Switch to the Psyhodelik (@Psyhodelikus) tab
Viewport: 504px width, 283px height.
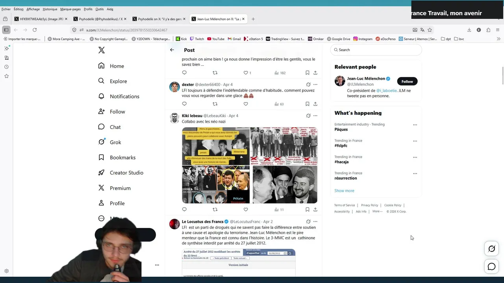100,19
